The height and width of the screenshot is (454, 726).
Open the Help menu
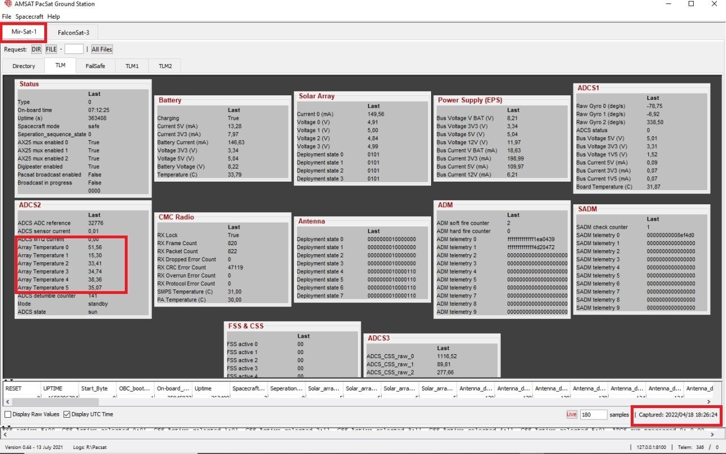point(53,16)
